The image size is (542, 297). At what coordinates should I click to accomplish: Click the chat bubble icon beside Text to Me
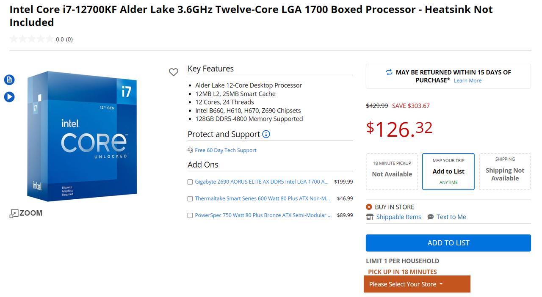pos(431,217)
